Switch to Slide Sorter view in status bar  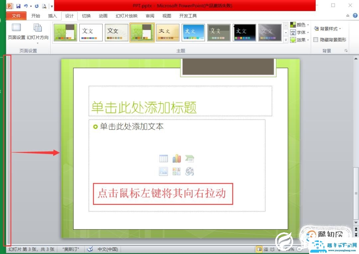click(265, 249)
